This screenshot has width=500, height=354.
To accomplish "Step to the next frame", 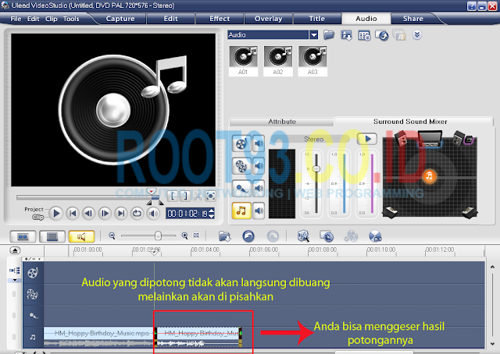I will [x=105, y=214].
